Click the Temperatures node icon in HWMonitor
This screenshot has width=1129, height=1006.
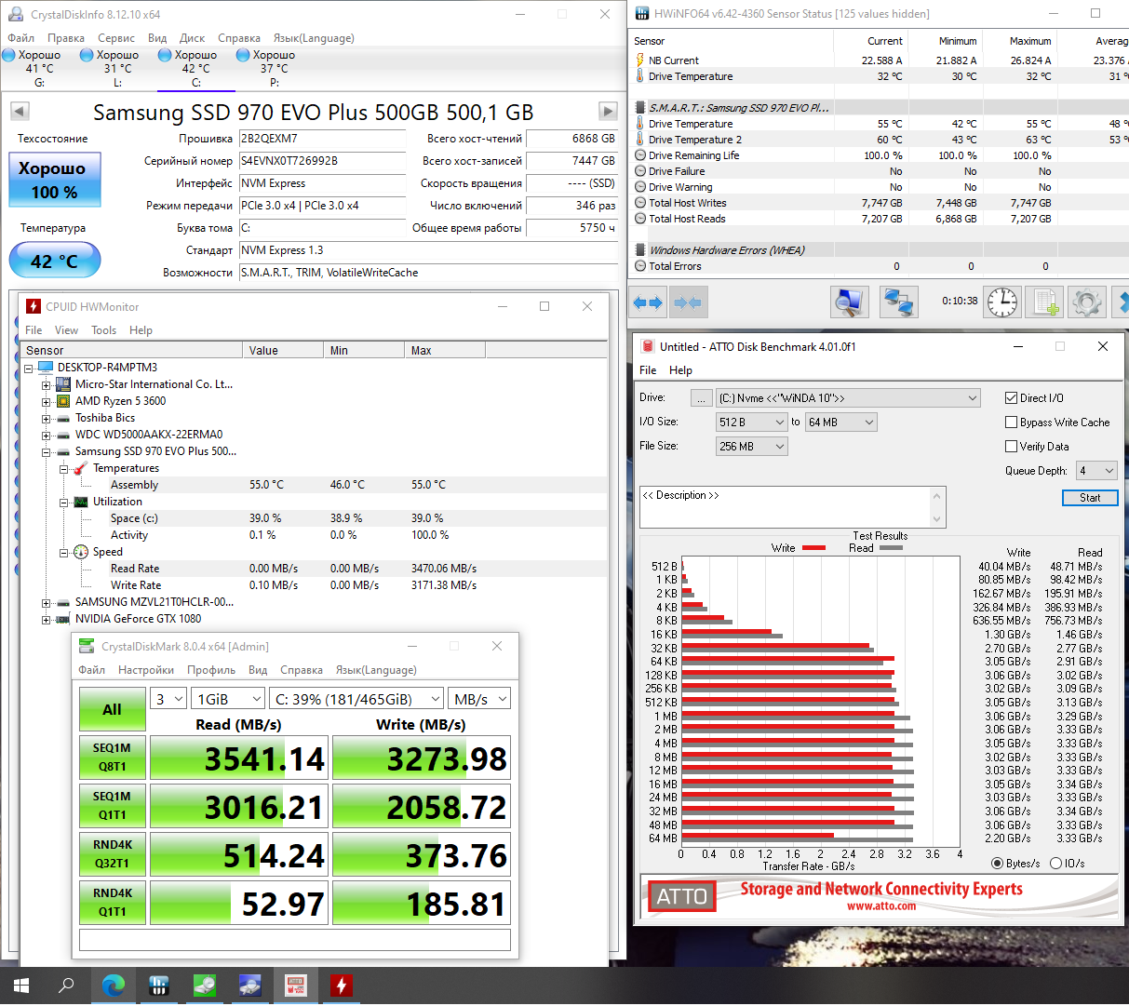[81, 468]
